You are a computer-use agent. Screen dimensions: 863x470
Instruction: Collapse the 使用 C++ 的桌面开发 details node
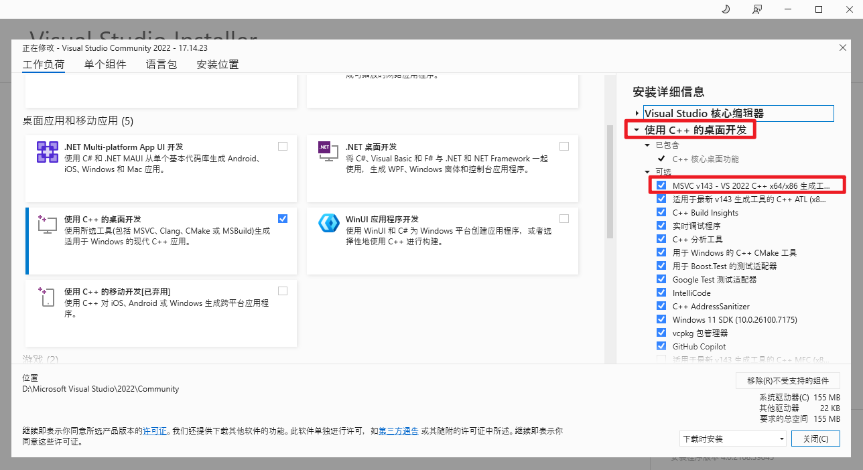tap(637, 131)
